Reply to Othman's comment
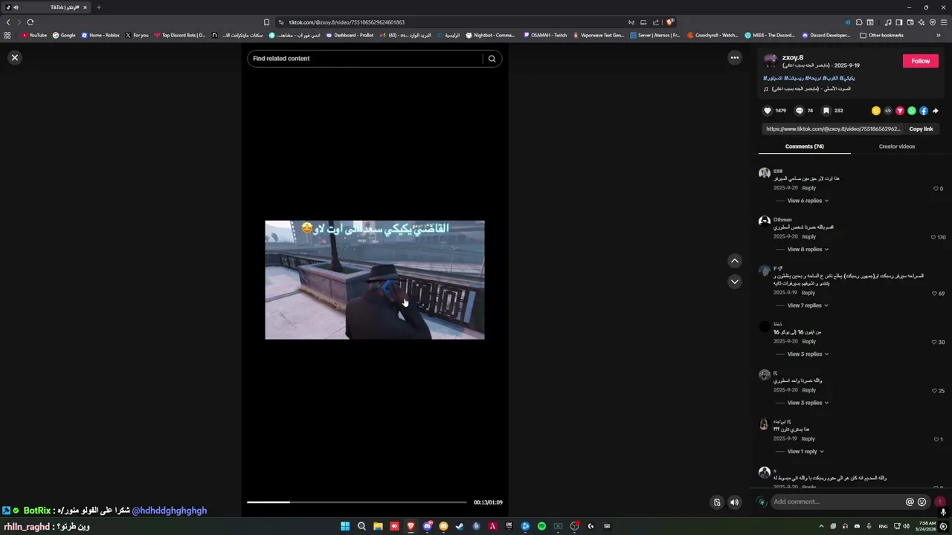The image size is (952, 535). [808, 237]
